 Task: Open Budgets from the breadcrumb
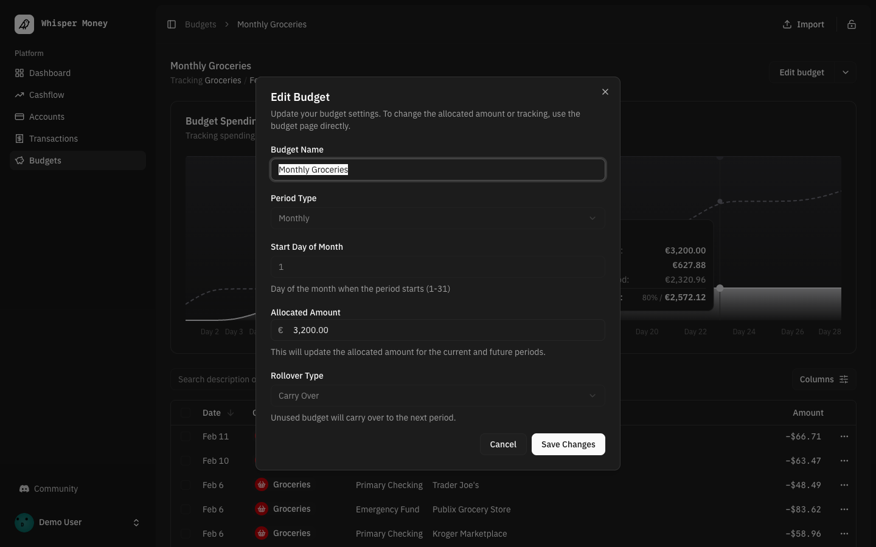tap(201, 24)
